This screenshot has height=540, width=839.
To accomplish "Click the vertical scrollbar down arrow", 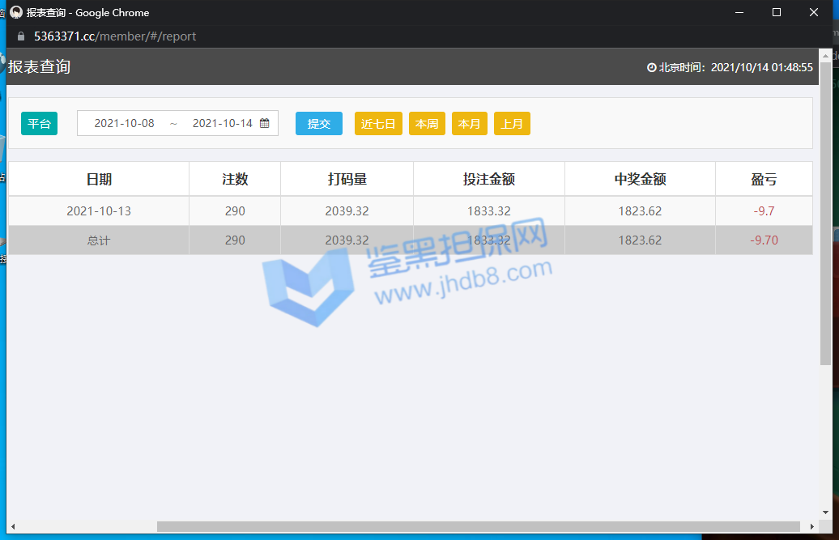I will coord(825,512).
